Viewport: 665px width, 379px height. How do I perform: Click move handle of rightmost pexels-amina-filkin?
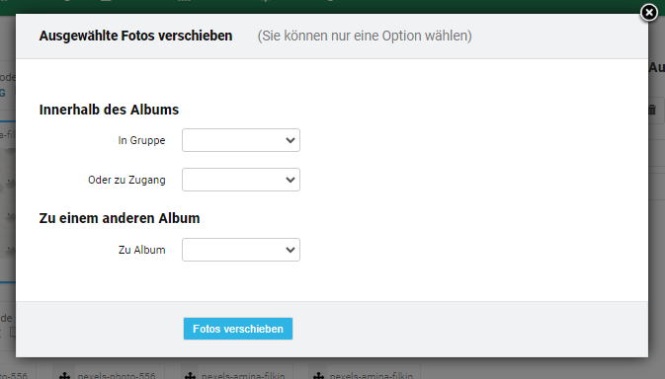(x=318, y=376)
